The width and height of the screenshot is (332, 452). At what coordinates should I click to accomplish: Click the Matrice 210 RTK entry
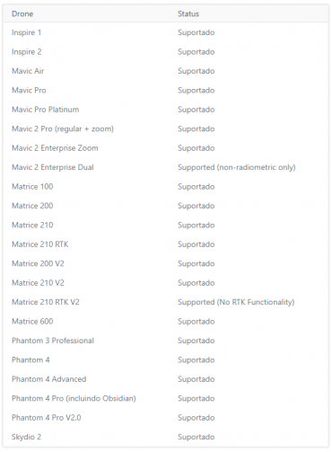click(x=40, y=244)
